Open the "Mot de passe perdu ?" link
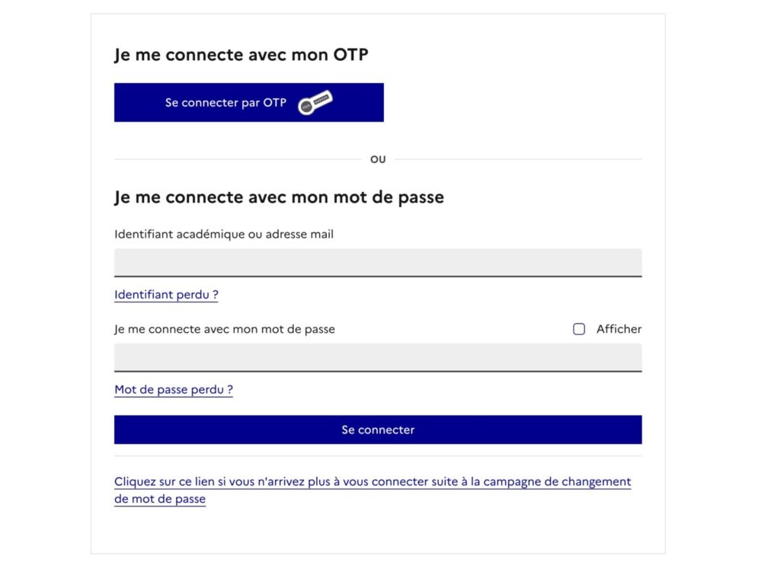The width and height of the screenshot is (780, 566). click(x=174, y=390)
